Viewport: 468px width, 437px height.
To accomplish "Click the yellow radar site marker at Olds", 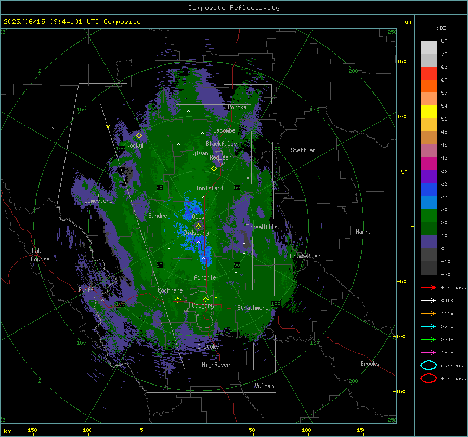I will [199, 226].
